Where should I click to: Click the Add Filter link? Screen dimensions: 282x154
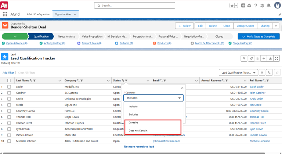pyautogui.click(x=8, y=73)
